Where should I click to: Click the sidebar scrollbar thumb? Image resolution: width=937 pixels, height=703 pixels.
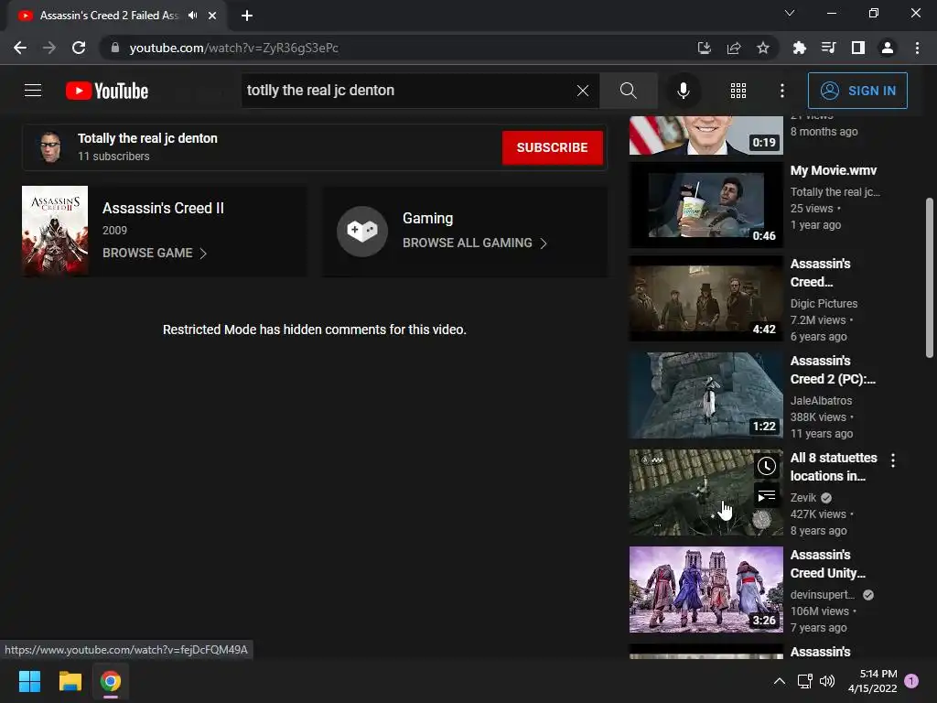coord(930,278)
